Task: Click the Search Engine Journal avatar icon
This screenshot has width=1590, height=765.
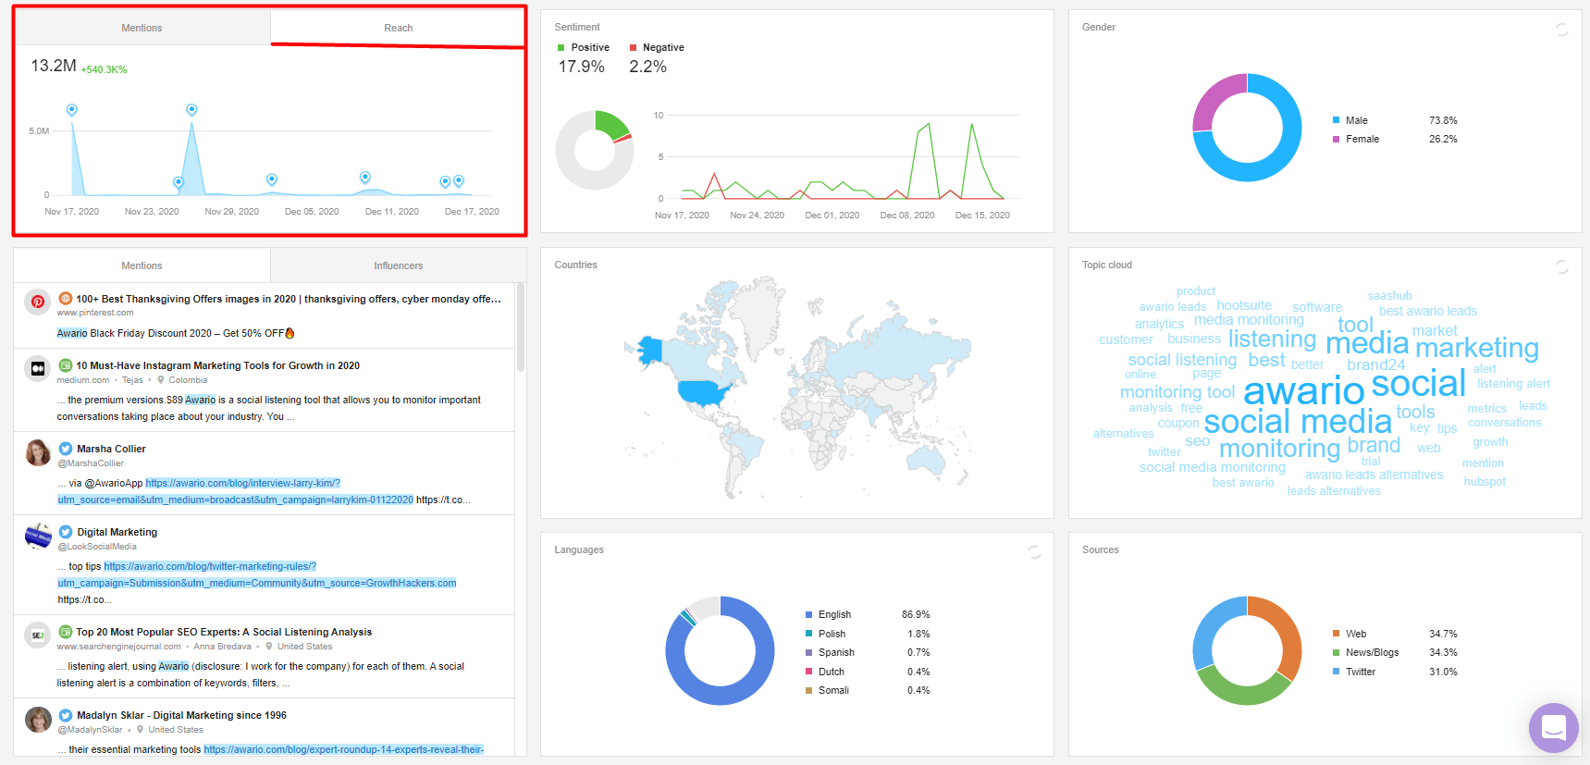Action: pos(38,635)
